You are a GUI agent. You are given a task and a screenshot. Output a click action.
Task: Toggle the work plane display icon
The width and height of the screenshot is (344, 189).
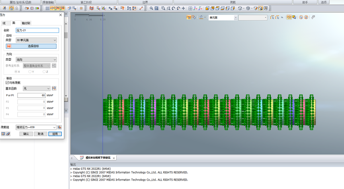tap(53, 8)
